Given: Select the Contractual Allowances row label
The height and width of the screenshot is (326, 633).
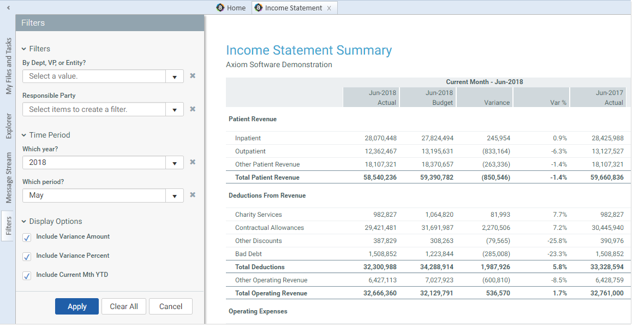Looking at the screenshot, I should (269, 228).
